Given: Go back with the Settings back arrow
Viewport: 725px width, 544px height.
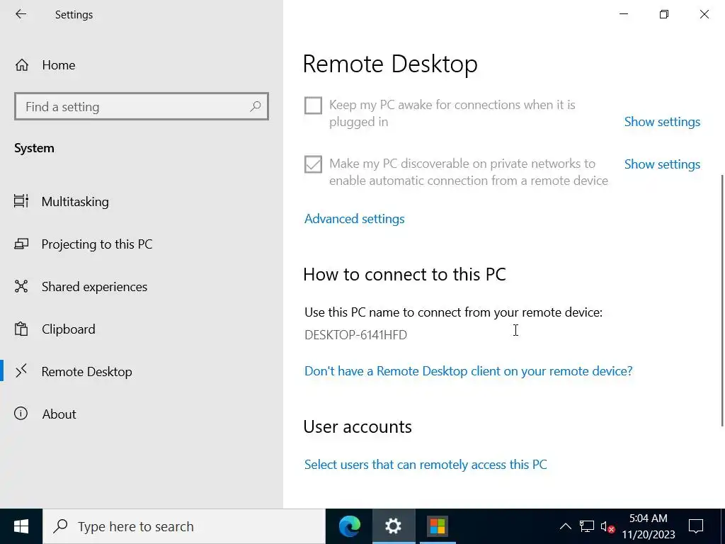Looking at the screenshot, I should coord(21,14).
